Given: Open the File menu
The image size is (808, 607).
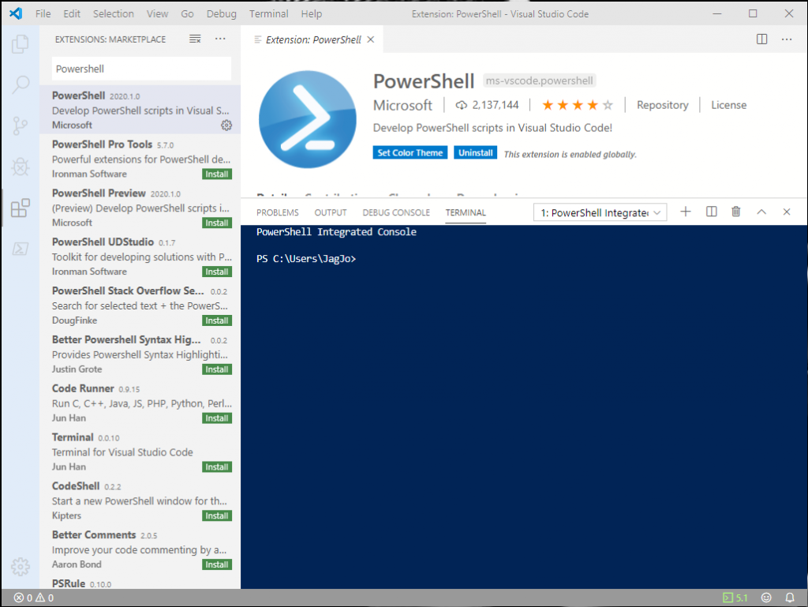Looking at the screenshot, I should pos(43,14).
